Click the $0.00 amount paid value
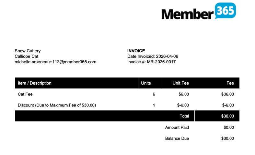 pos(229,127)
